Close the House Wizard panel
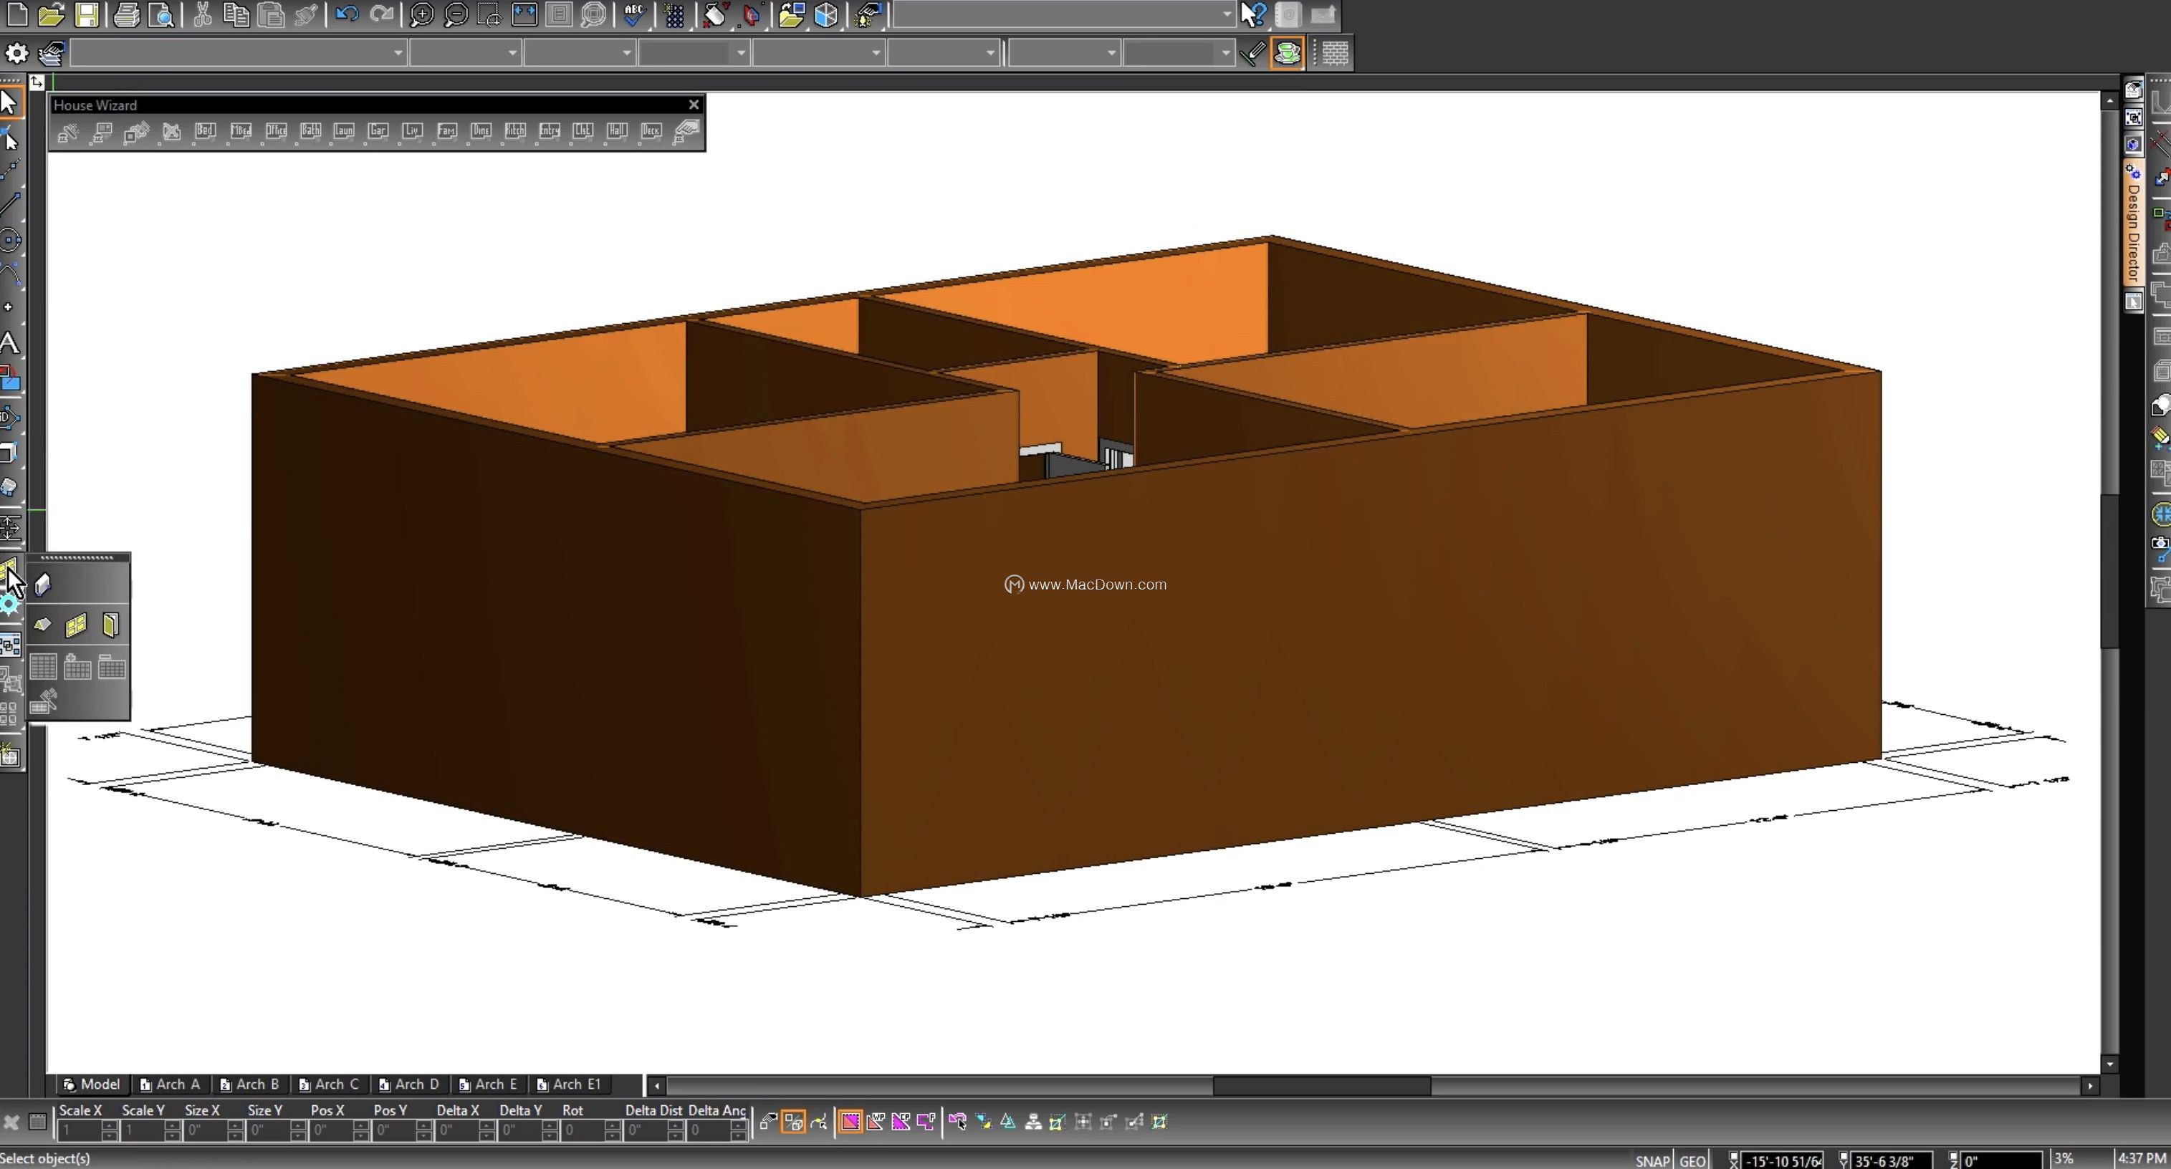Screen dimensions: 2171x1169 [694, 105]
